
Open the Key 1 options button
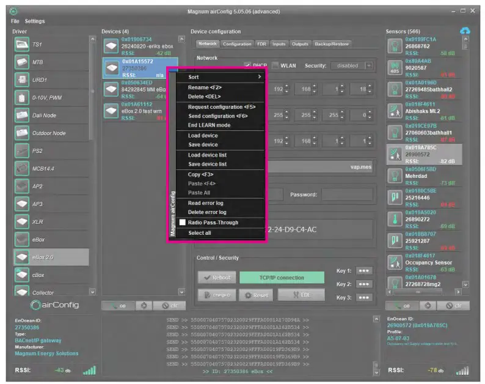(365, 271)
